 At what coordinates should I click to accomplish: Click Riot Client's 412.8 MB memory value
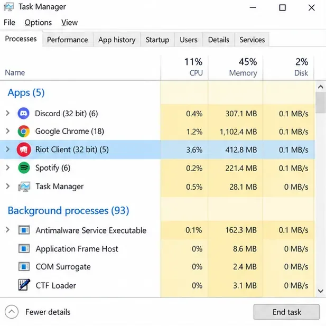(x=241, y=150)
